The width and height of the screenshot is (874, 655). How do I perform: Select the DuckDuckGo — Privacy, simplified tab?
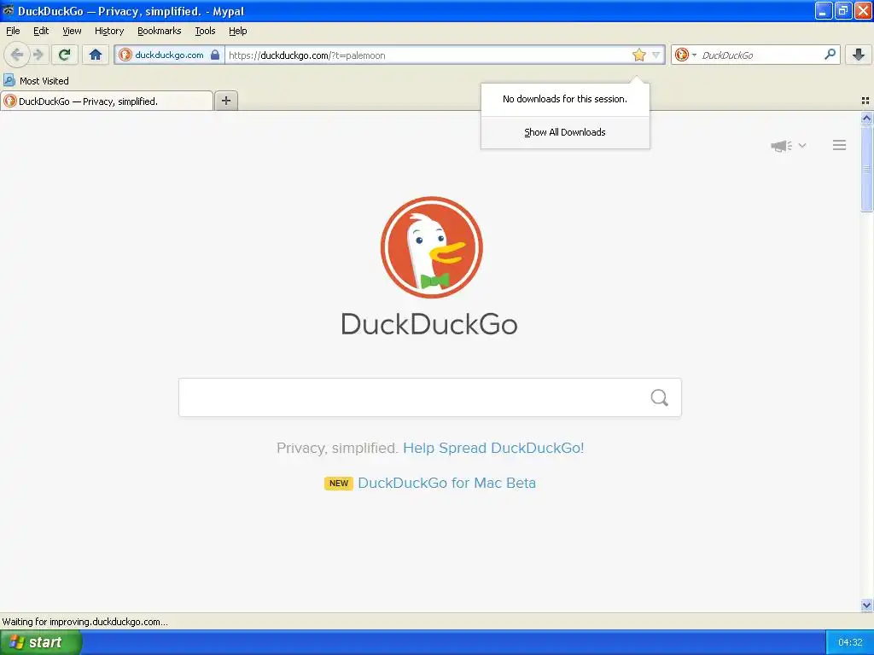[107, 101]
